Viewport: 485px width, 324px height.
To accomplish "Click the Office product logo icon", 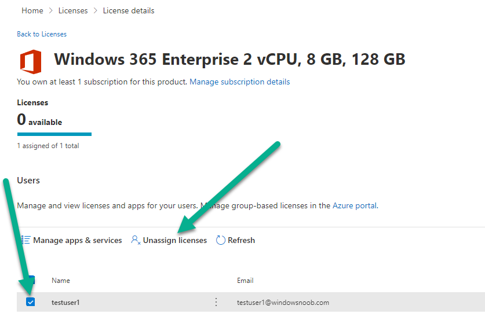I will tap(31, 62).
